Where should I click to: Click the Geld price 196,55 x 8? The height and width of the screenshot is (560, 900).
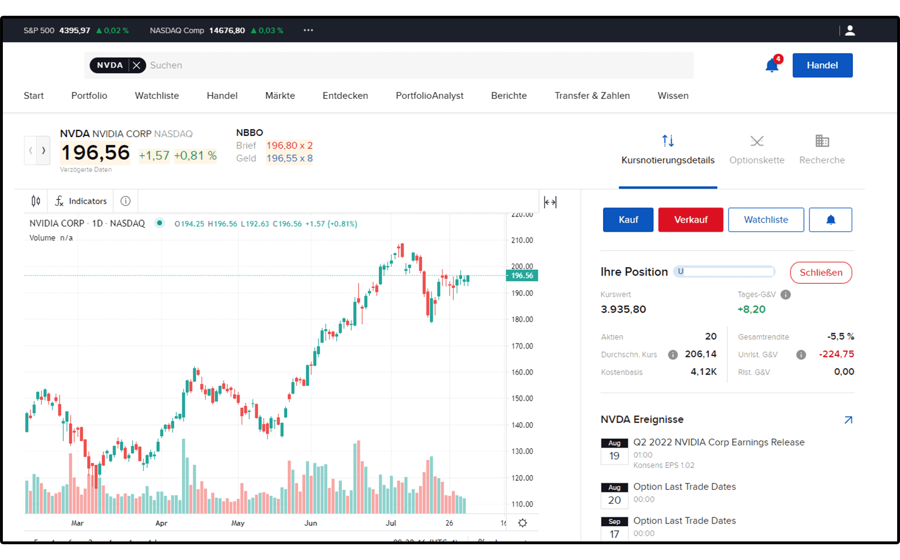290,159
